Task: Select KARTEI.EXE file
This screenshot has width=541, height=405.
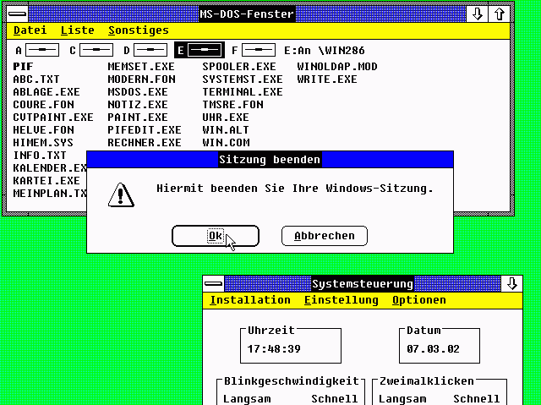Action: click(x=46, y=181)
